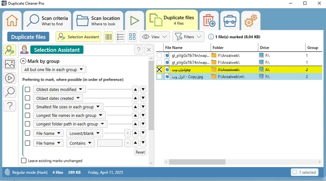The height and width of the screenshot is (181, 326).
Task: Enable Oldest dates created checkbox
Action: click(x=27, y=98)
